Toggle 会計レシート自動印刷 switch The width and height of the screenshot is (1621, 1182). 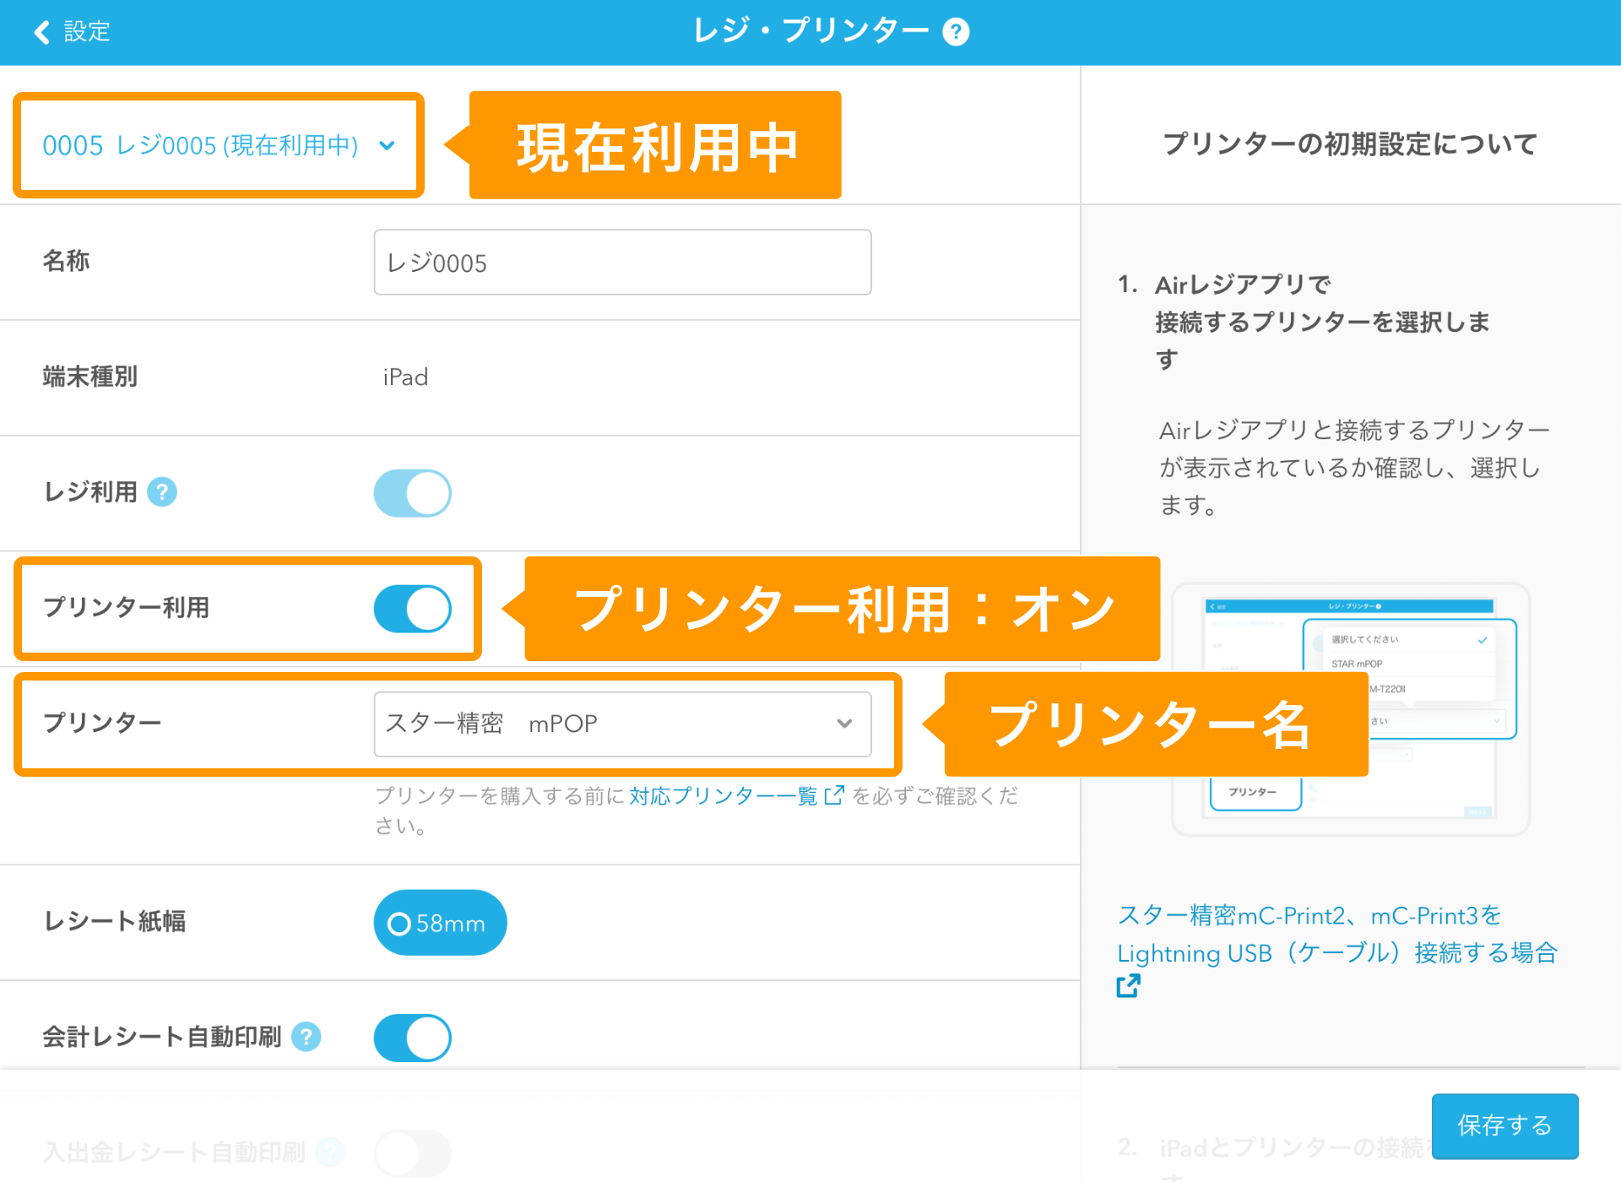pos(413,1038)
